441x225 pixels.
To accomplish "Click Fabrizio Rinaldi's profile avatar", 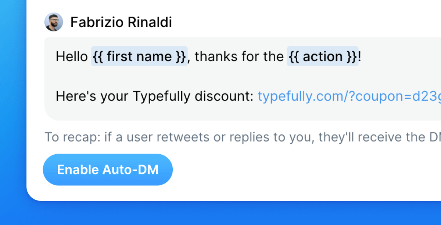I will [54, 22].
